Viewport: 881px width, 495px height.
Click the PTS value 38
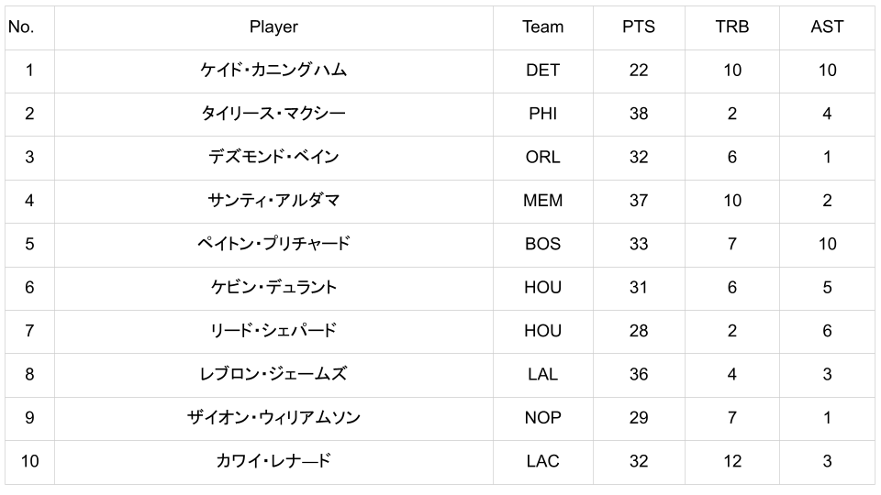click(639, 114)
